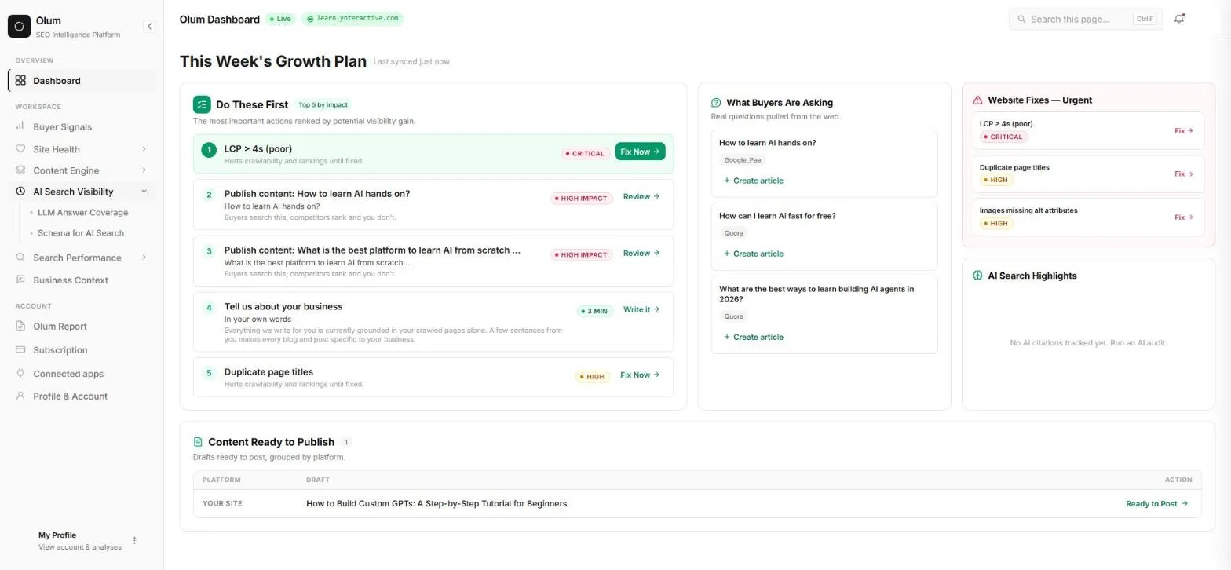Expand the Search Performance submenu chevron
This screenshot has width=1231, height=570.
pyautogui.click(x=144, y=258)
